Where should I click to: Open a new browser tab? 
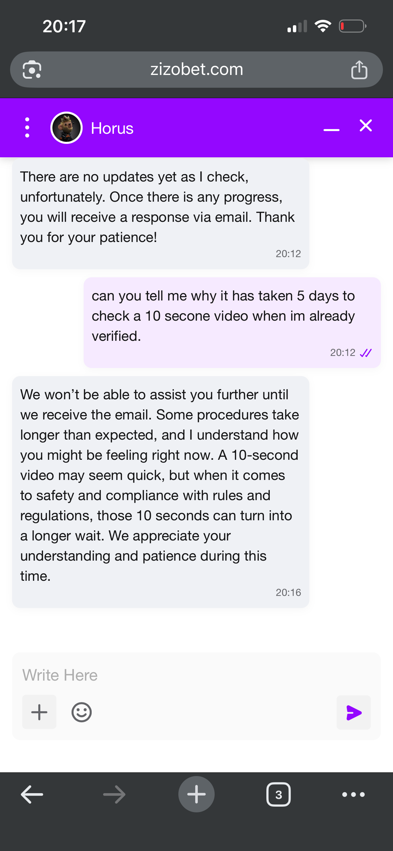coord(196,795)
